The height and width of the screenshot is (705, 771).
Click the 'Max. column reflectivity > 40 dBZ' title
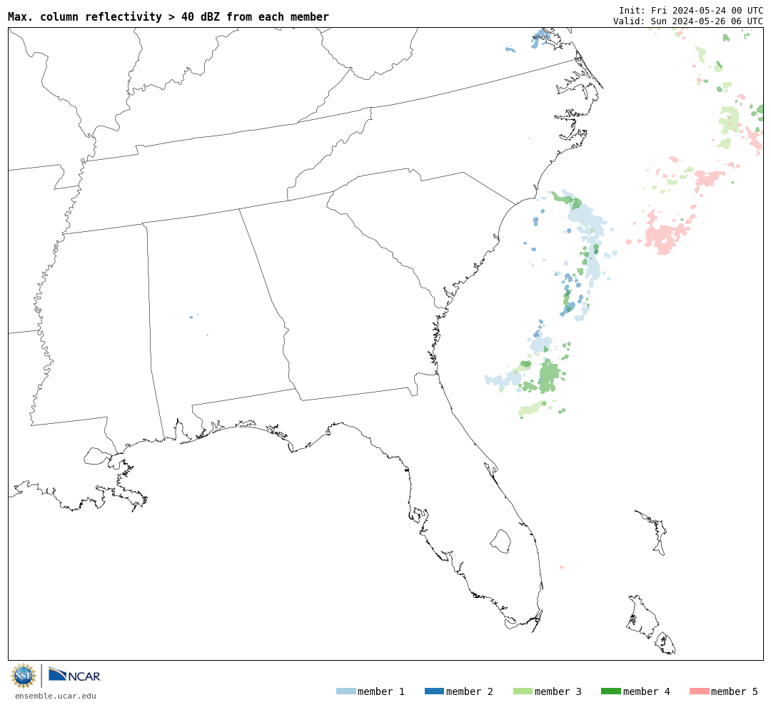point(168,17)
